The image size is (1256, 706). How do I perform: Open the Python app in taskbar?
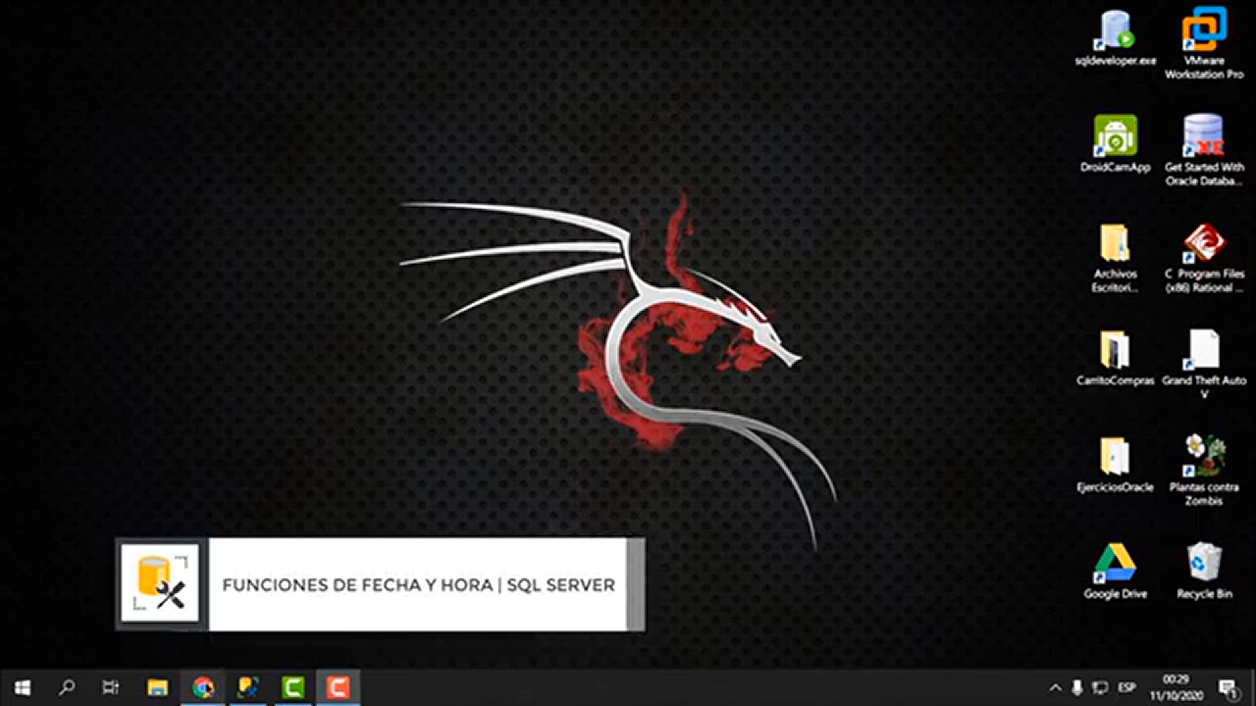pyautogui.click(x=248, y=688)
